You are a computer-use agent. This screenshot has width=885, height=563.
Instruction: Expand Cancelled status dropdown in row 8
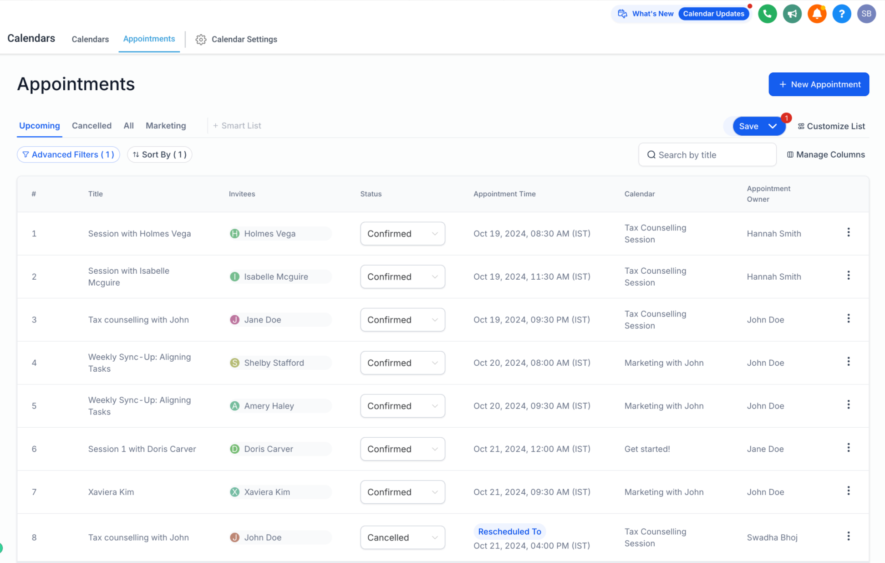point(402,537)
